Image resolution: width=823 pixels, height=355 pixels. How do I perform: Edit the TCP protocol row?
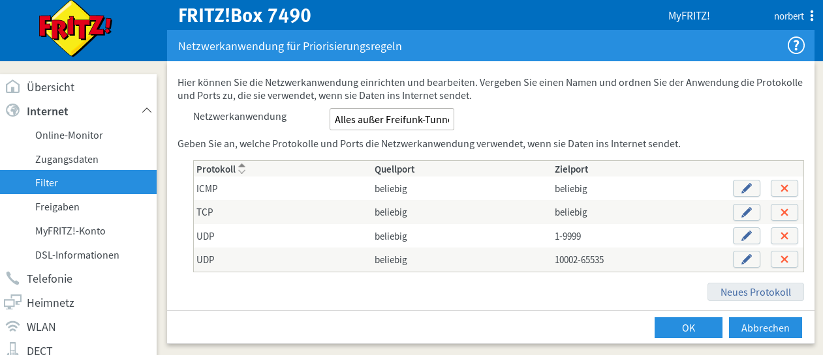coord(747,212)
